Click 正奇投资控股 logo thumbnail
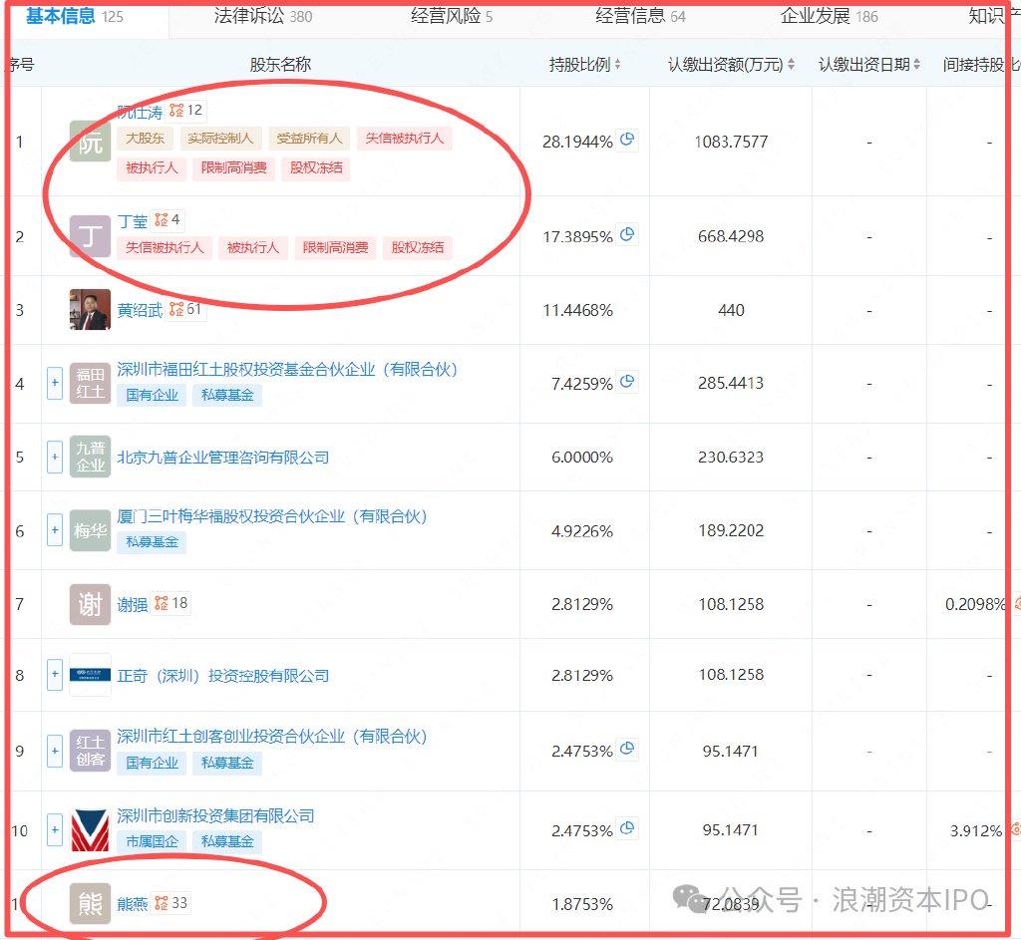1021x940 pixels. pos(90,675)
